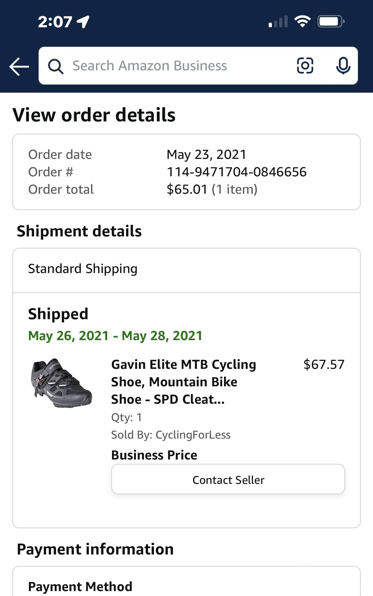Tap the green shipping date range

coord(116,335)
